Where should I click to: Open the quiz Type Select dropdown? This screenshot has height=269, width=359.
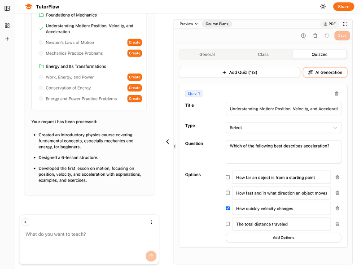coord(284,128)
